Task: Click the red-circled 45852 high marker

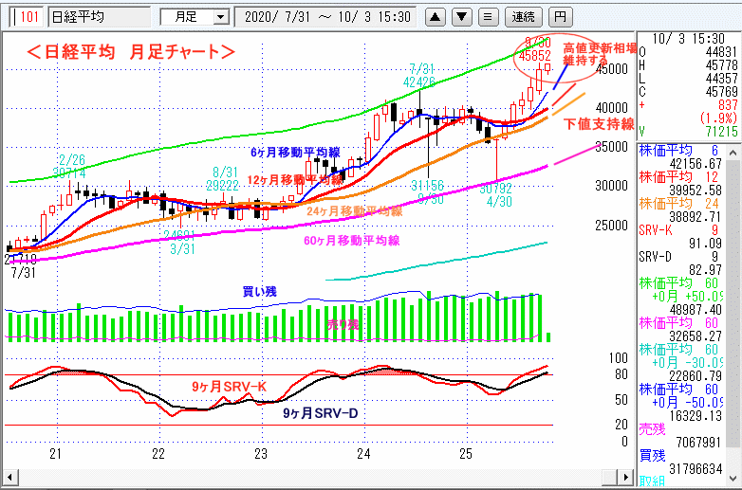Action: click(535, 56)
